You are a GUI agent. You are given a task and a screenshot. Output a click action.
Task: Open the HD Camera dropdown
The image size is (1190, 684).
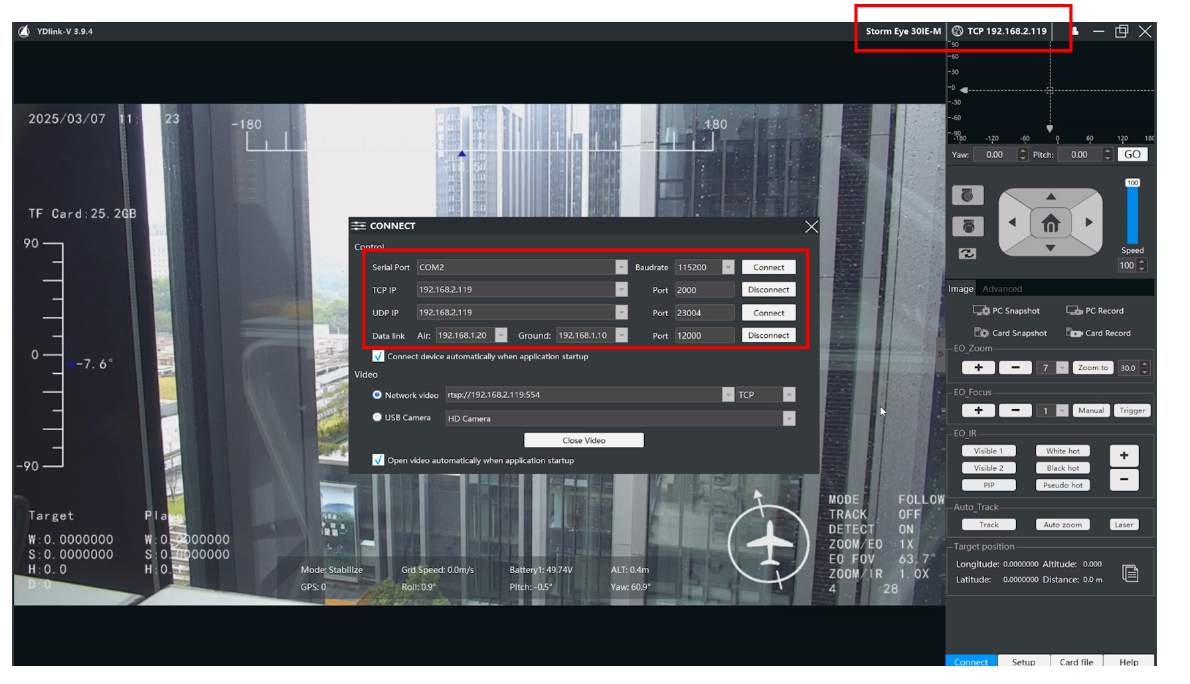(x=788, y=418)
